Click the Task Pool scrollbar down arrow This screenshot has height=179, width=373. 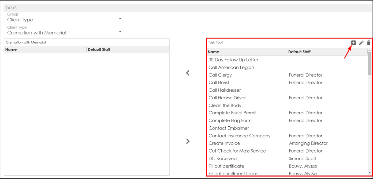[370, 173]
